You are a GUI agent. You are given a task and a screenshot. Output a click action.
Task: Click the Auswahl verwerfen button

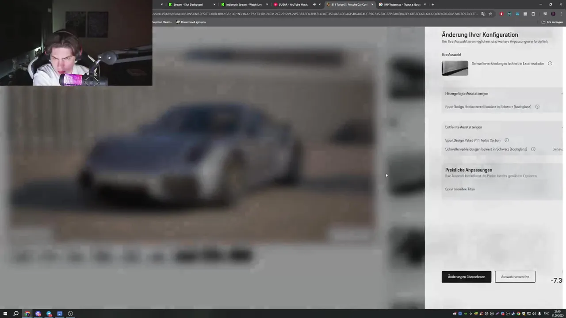(x=515, y=277)
